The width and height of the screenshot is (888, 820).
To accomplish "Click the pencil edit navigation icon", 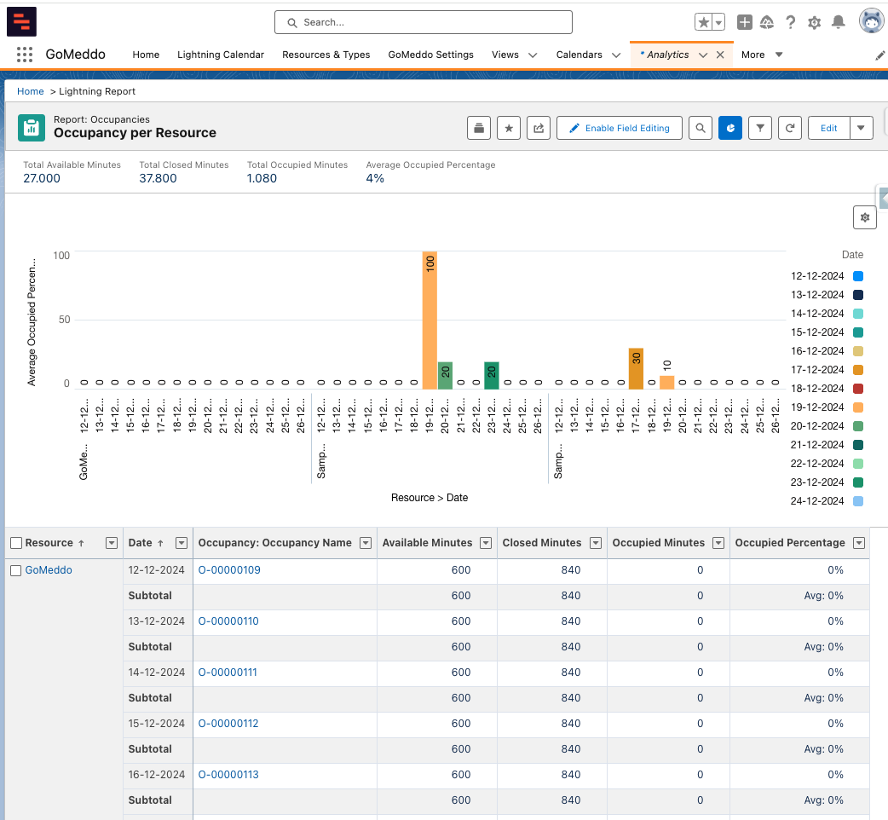I will [x=879, y=55].
